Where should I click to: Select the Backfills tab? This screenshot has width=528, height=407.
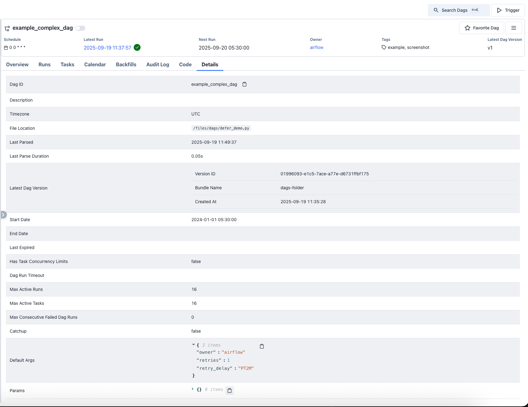pos(126,64)
